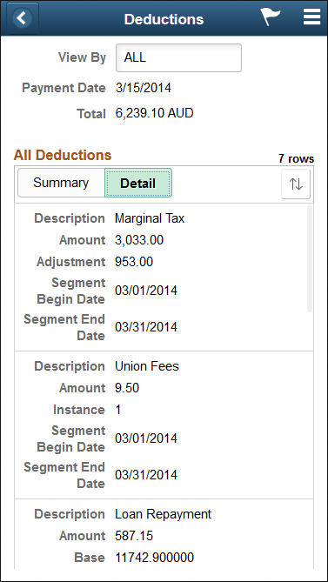The image size is (328, 582).
Task: Click Union Fees segment begin date 03/01/2014
Action: 146,438
